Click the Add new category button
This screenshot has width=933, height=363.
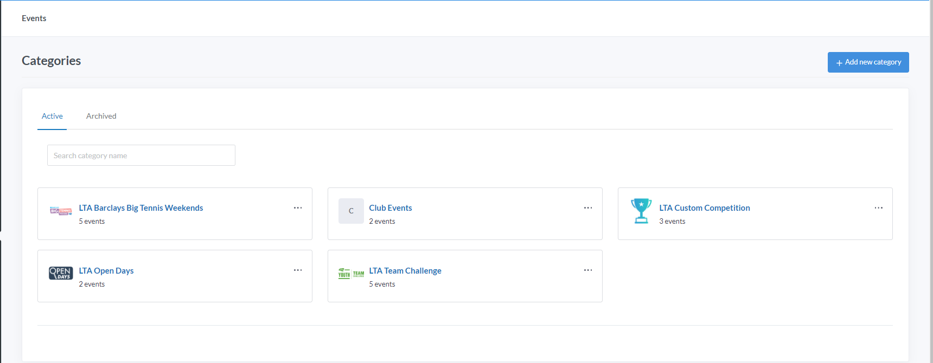click(868, 62)
